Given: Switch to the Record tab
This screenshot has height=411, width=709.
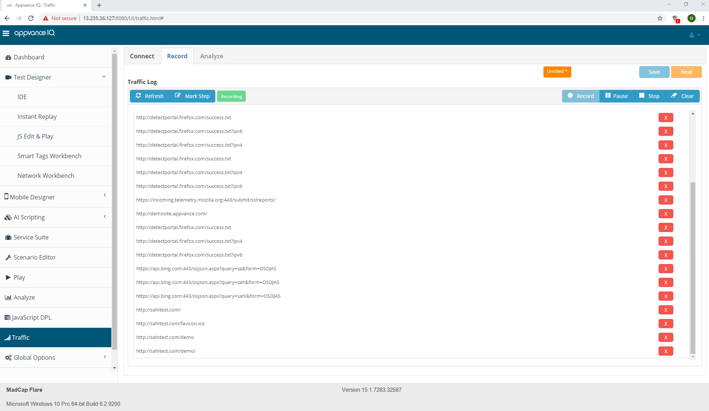Looking at the screenshot, I should tap(177, 56).
